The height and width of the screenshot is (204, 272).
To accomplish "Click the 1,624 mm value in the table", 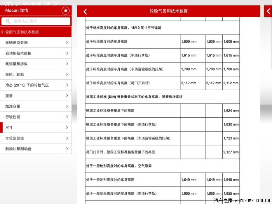I will [231, 111].
